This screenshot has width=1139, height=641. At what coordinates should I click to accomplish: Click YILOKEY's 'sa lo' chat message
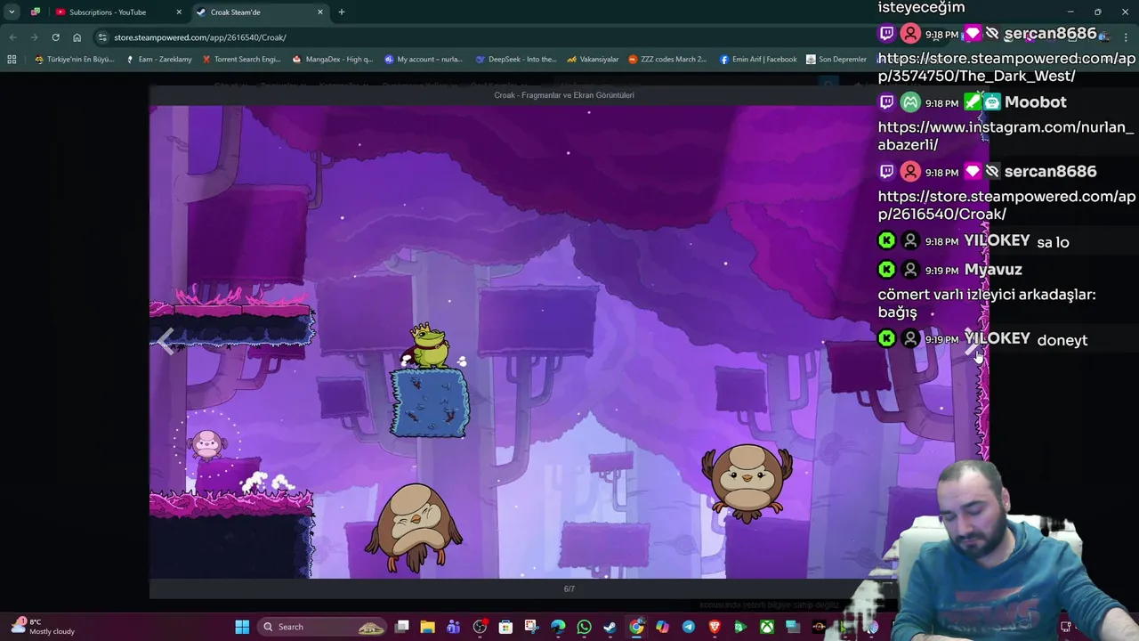click(x=1053, y=242)
